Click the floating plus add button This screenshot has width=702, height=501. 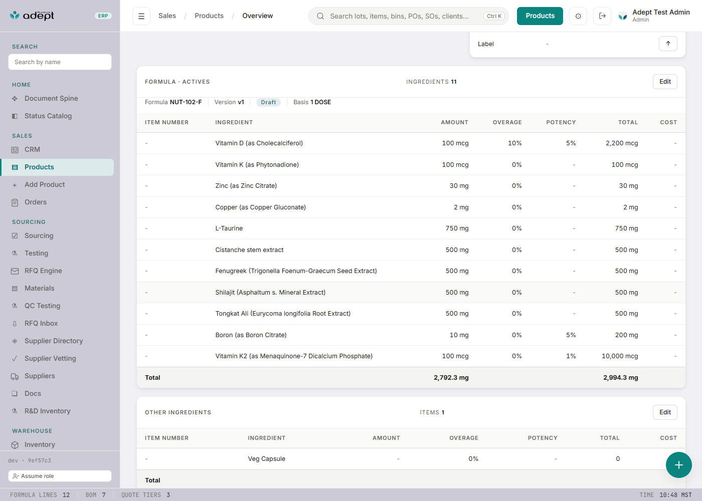tap(679, 465)
